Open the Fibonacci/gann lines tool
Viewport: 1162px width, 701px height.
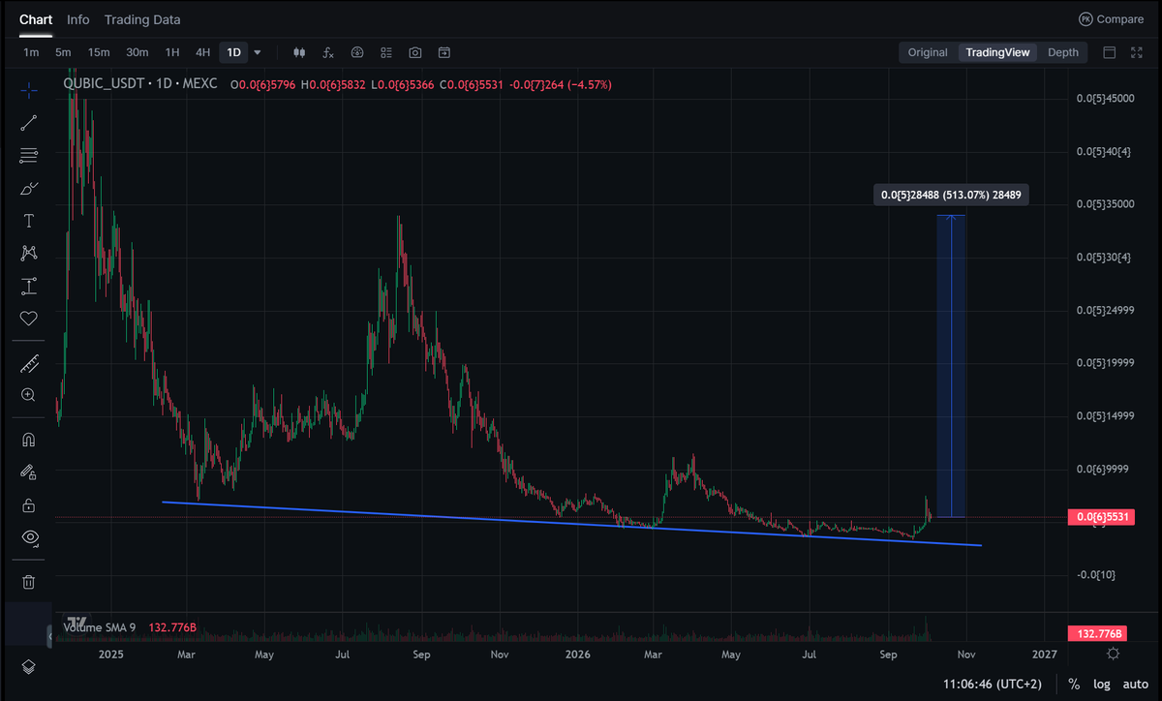click(29, 155)
